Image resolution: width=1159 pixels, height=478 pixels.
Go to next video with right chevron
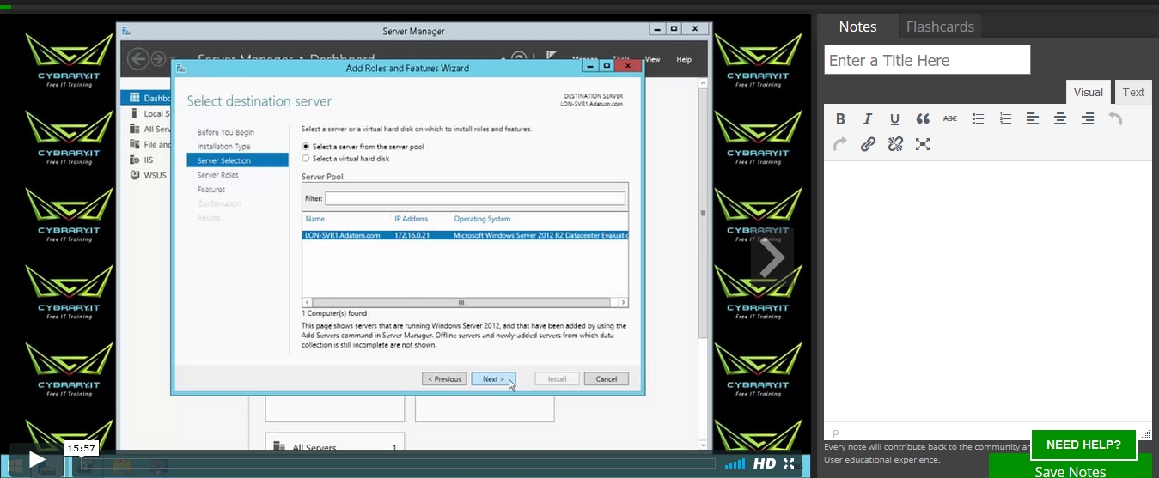(x=772, y=257)
